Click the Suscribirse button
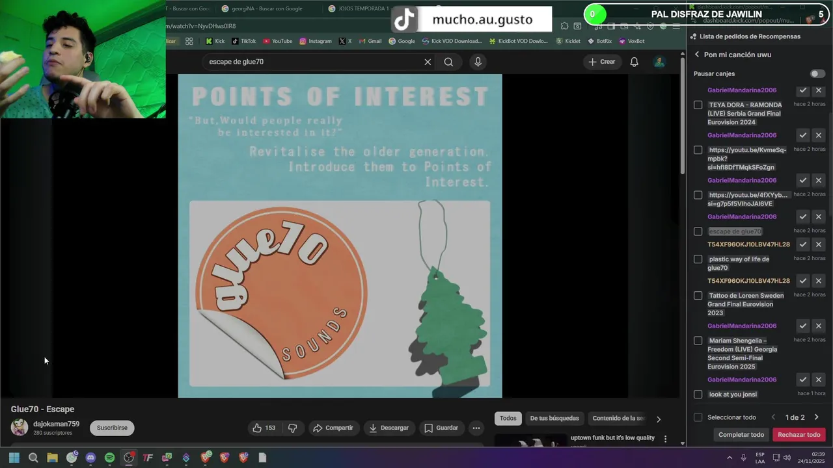Viewport: 833px width, 468px height. [x=112, y=428]
